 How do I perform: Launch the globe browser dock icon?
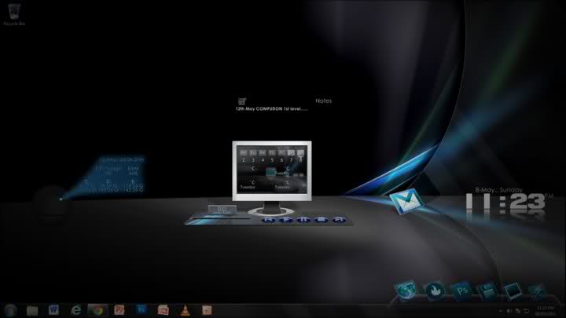[x=406, y=291]
